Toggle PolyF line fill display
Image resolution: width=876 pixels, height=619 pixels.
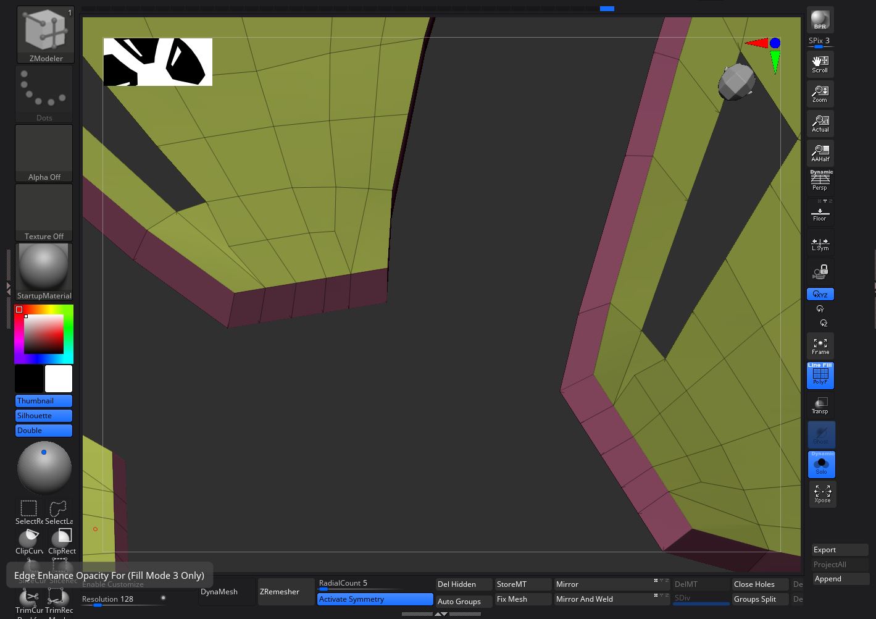click(820, 376)
